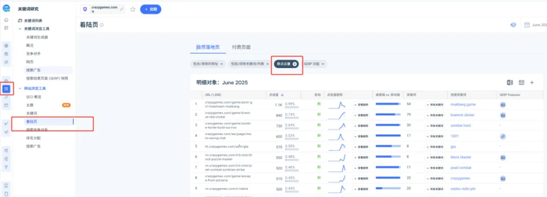Open the SERP 功能 filter dropdown
This screenshot has width=547, height=197.
coord(314,64)
